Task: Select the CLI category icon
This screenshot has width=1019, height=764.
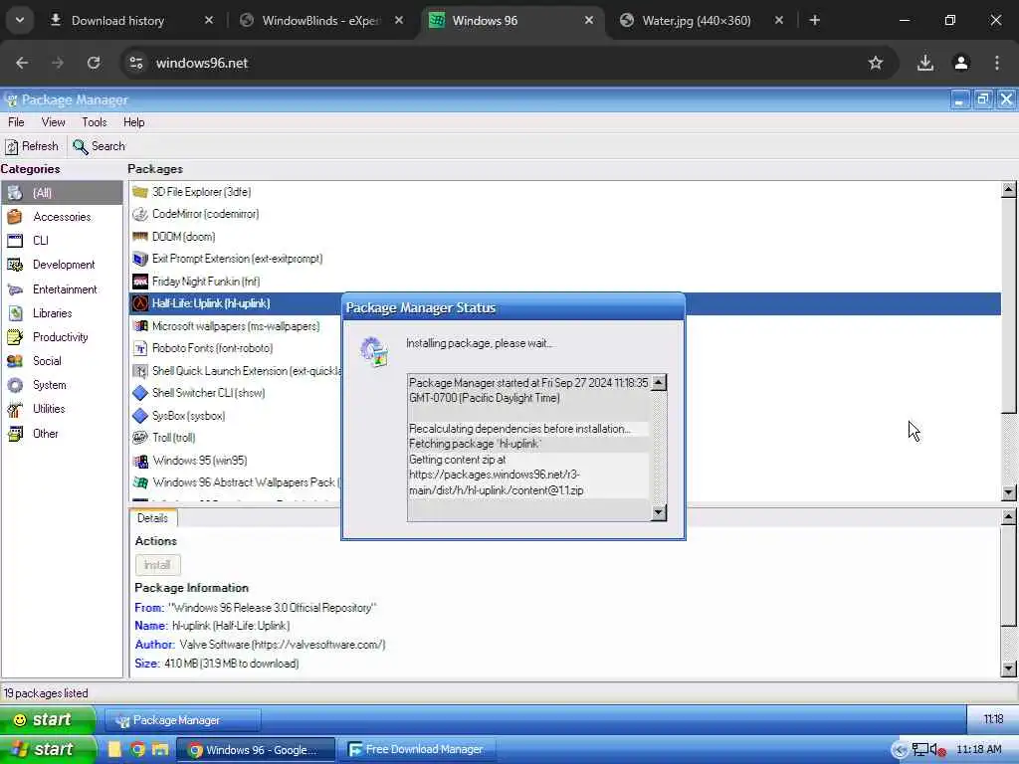Action: click(14, 241)
